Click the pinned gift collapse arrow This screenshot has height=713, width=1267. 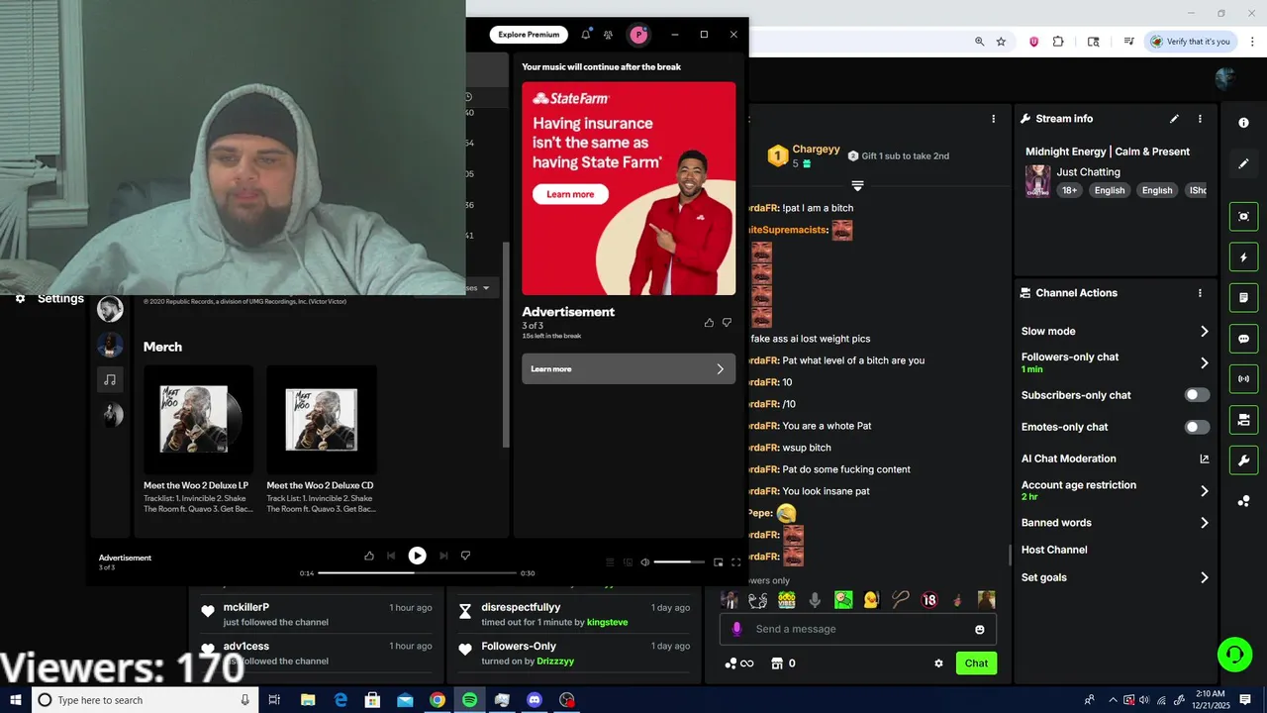coord(857,185)
